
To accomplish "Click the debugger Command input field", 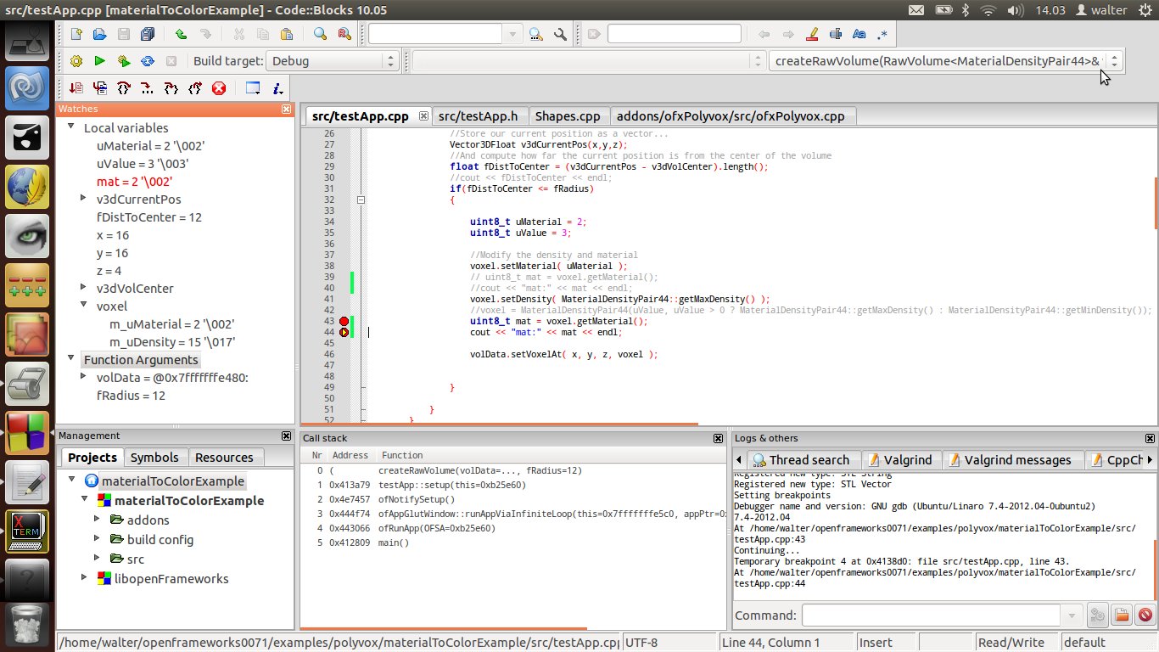I will (931, 615).
